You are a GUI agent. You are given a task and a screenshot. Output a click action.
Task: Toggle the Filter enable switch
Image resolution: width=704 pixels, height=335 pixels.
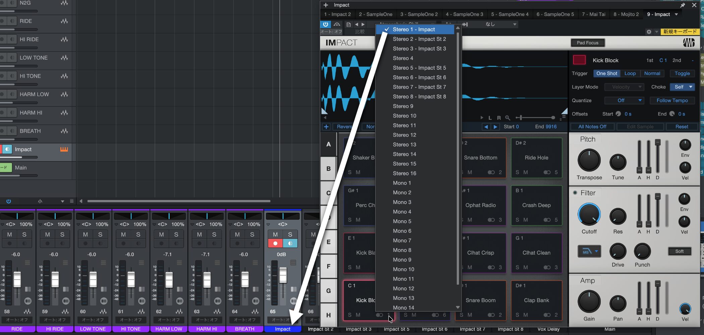click(x=575, y=193)
